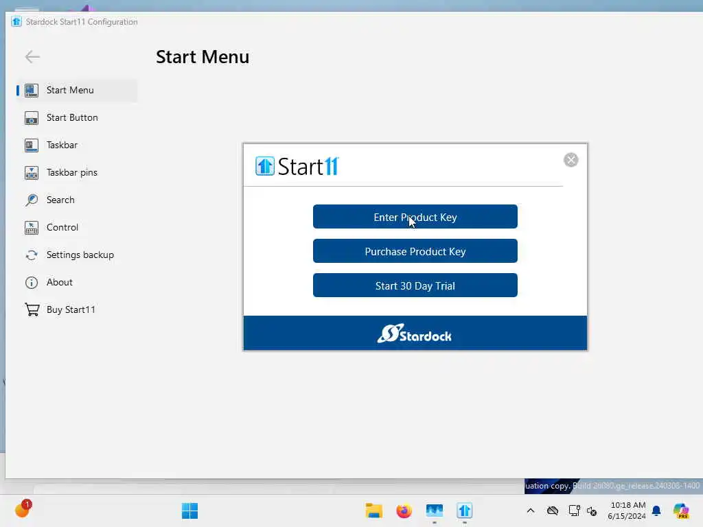This screenshot has height=527, width=703.
Task: Click the cloud sync tray icon
Action: click(553, 511)
